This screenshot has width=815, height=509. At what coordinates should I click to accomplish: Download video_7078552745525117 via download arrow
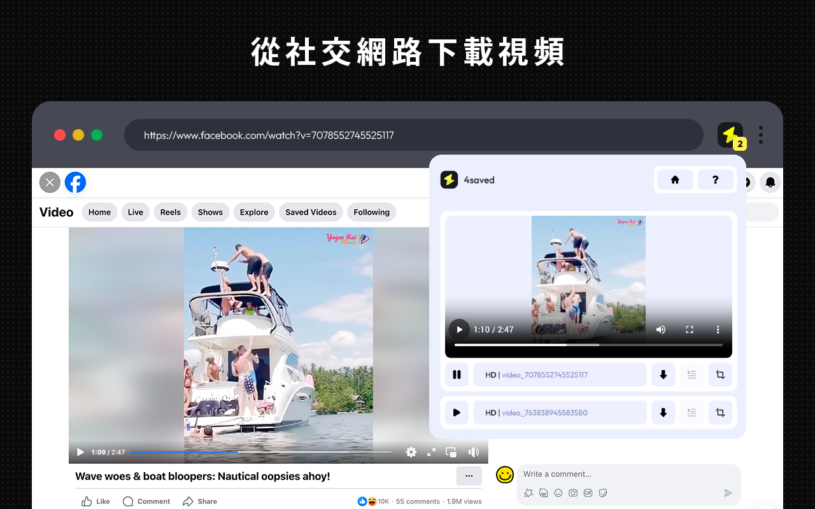pos(663,375)
